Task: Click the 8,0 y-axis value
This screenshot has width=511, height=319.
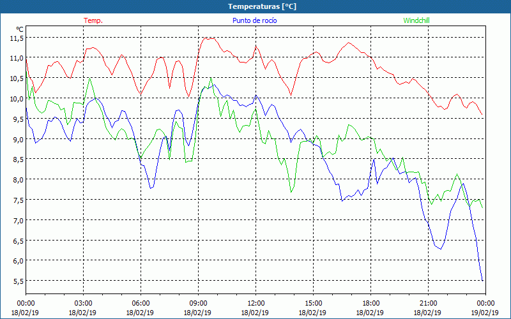Action: [19, 180]
